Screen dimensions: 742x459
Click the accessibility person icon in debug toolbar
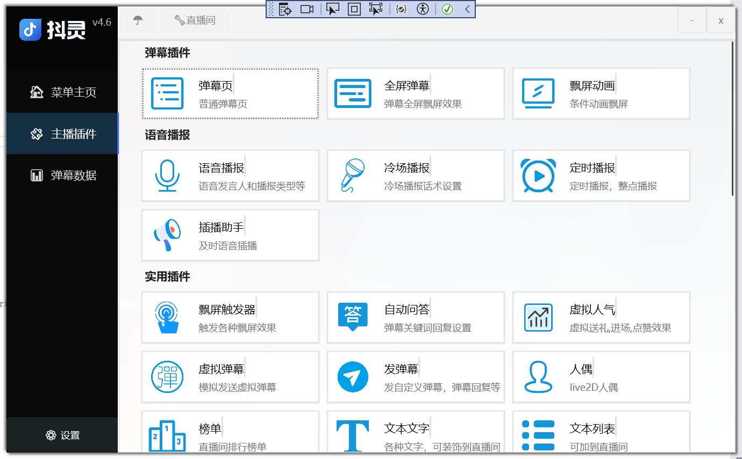pos(423,9)
